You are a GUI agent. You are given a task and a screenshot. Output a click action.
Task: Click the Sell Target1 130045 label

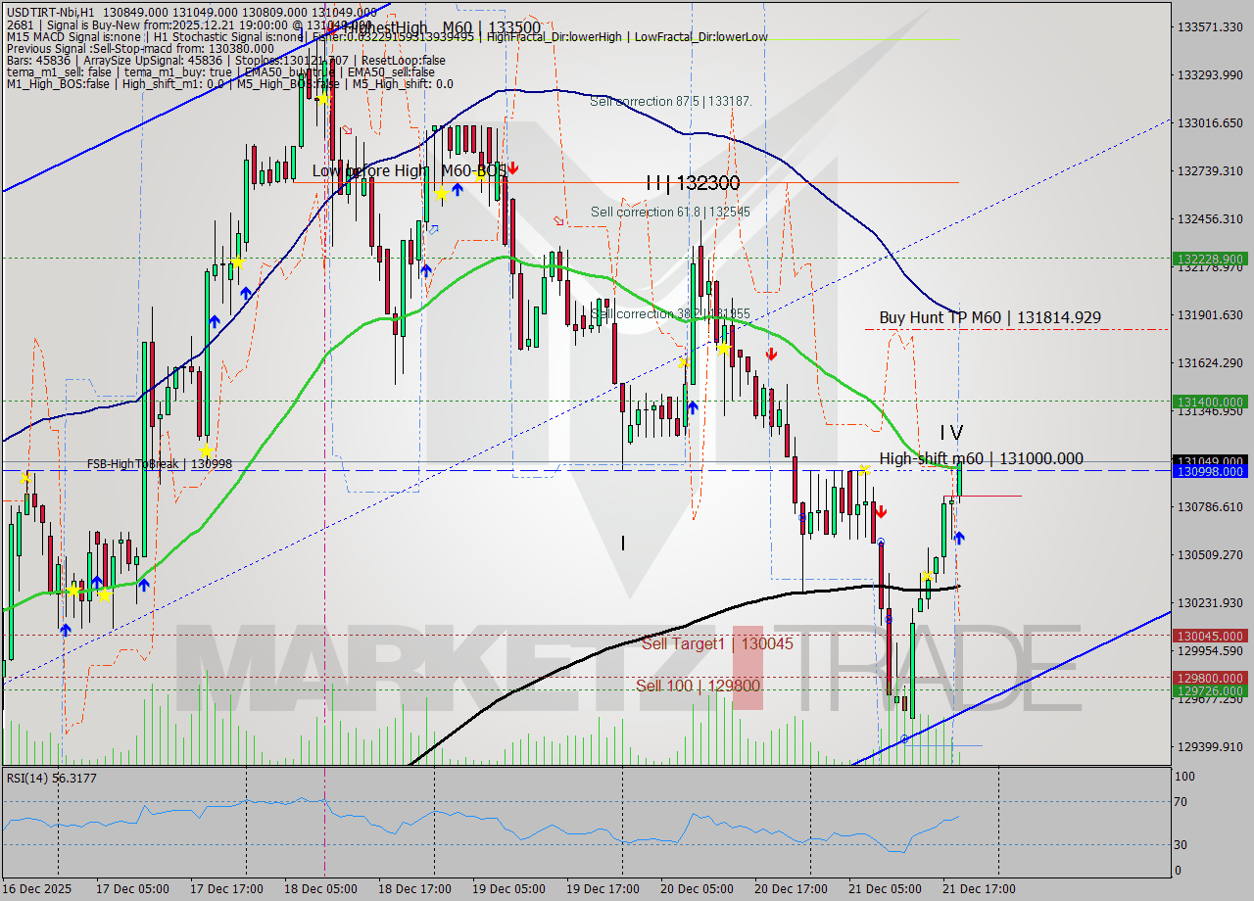pos(718,644)
